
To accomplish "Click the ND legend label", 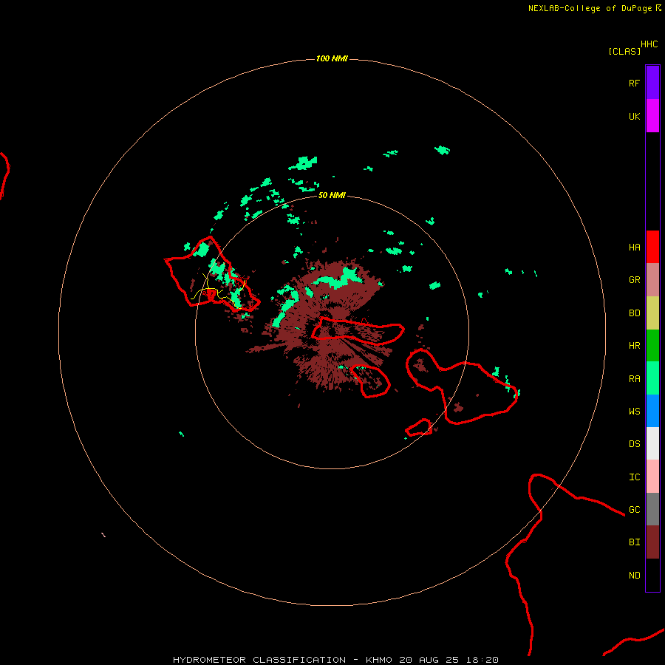I will click(634, 576).
